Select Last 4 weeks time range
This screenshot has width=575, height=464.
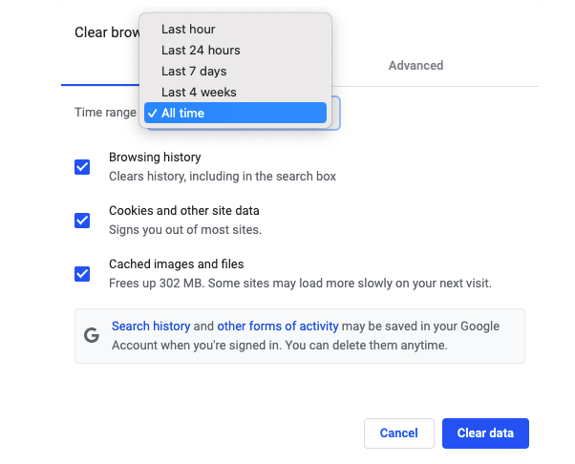[x=235, y=92]
